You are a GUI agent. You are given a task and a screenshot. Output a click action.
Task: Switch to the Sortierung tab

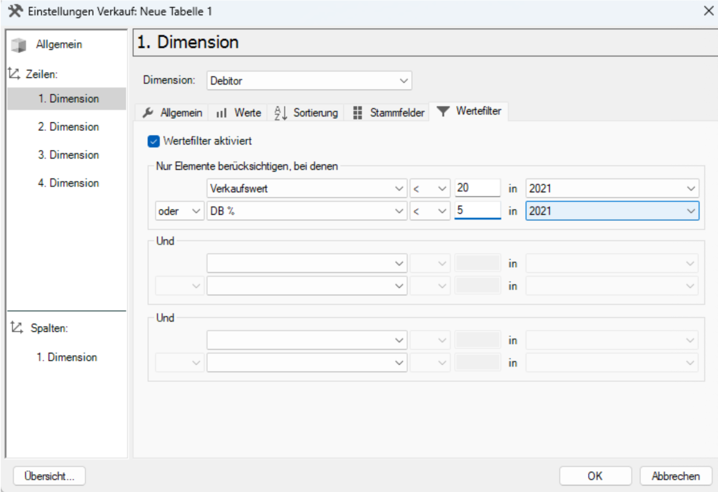pyautogui.click(x=306, y=113)
